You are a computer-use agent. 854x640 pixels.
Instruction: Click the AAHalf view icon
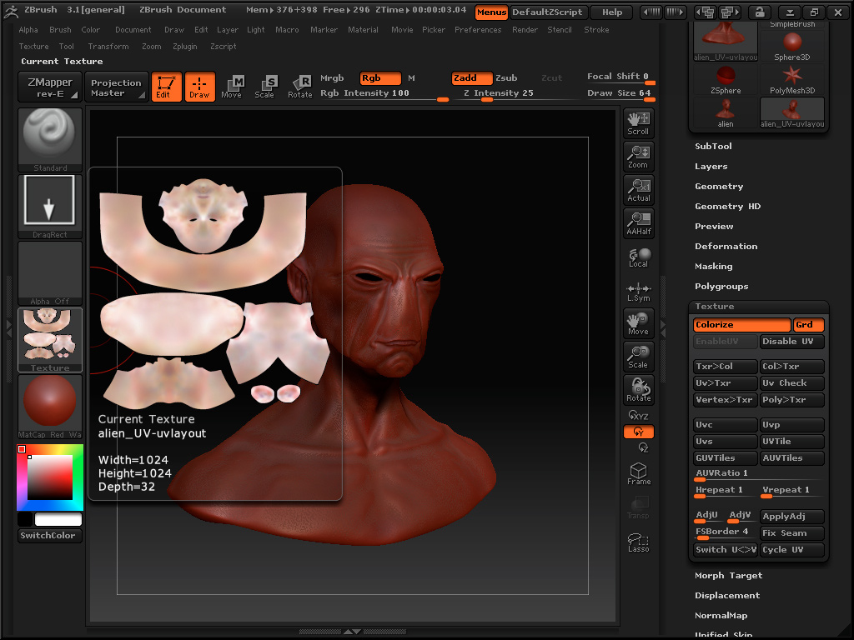point(639,223)
